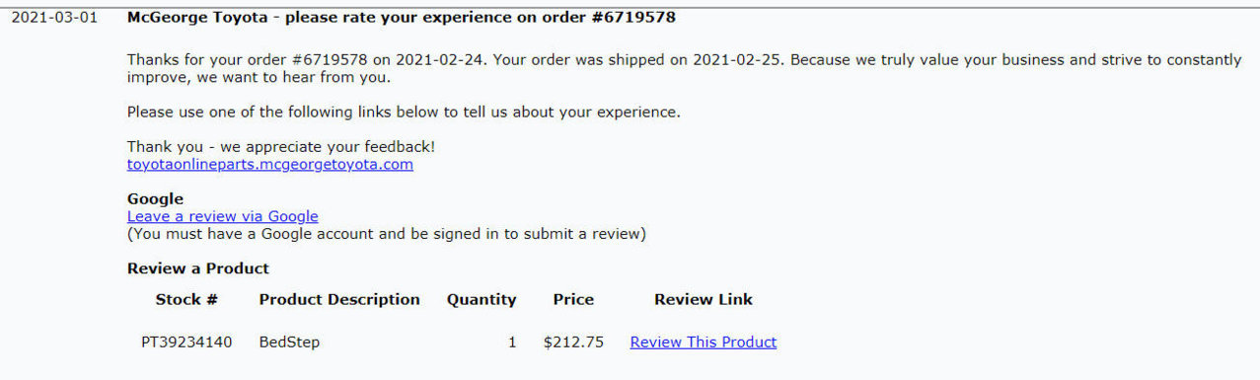Screen dimensions: 1260x380
Task: Click the bold Google section heading
Action: [x=155, y=199]
